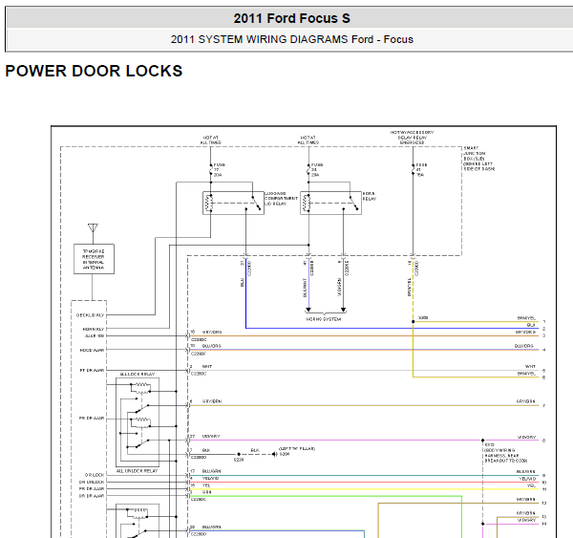Click the 'POWER DOOR LOCKS' heading
The image size is (573, 538).
(94, 71)
